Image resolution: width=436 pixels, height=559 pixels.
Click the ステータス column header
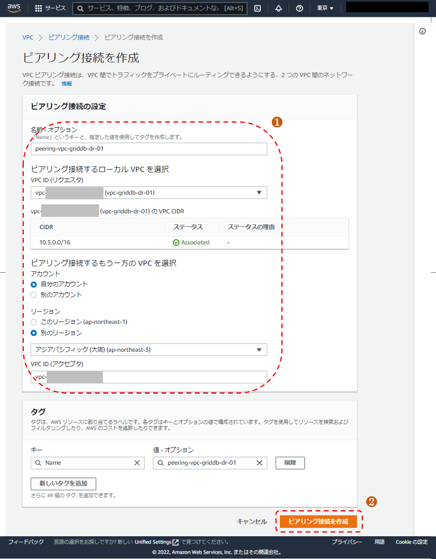[x=188, y=227]
